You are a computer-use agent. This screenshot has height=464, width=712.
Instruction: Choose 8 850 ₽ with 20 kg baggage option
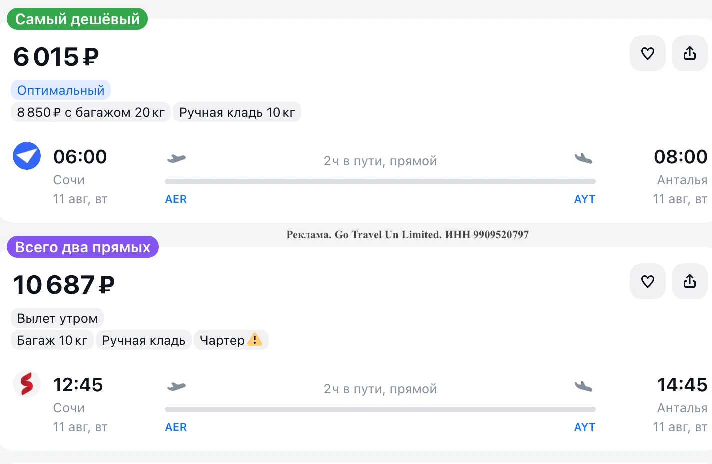pos(91,112)
